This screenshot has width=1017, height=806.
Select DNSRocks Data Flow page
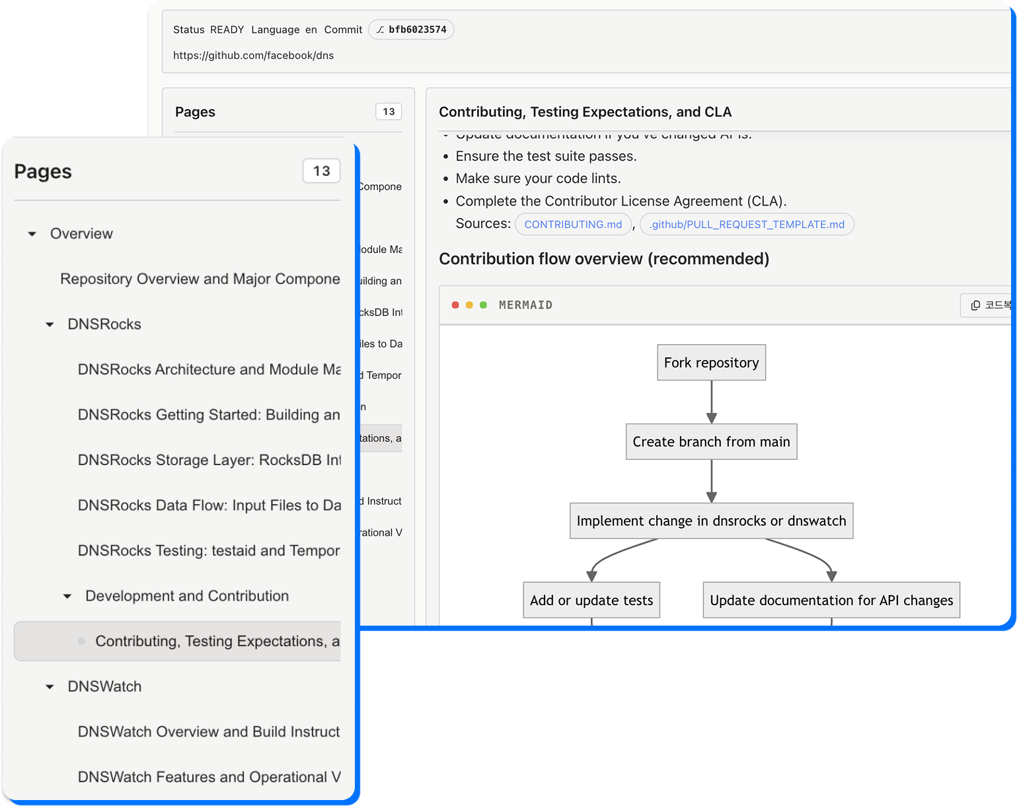(x=209, y=505)
